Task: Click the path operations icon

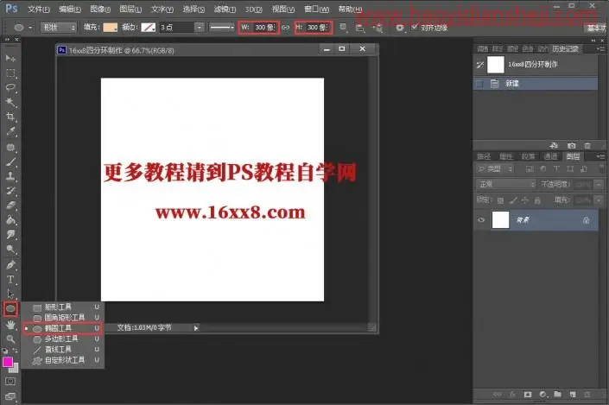Action: click(343, 27)
